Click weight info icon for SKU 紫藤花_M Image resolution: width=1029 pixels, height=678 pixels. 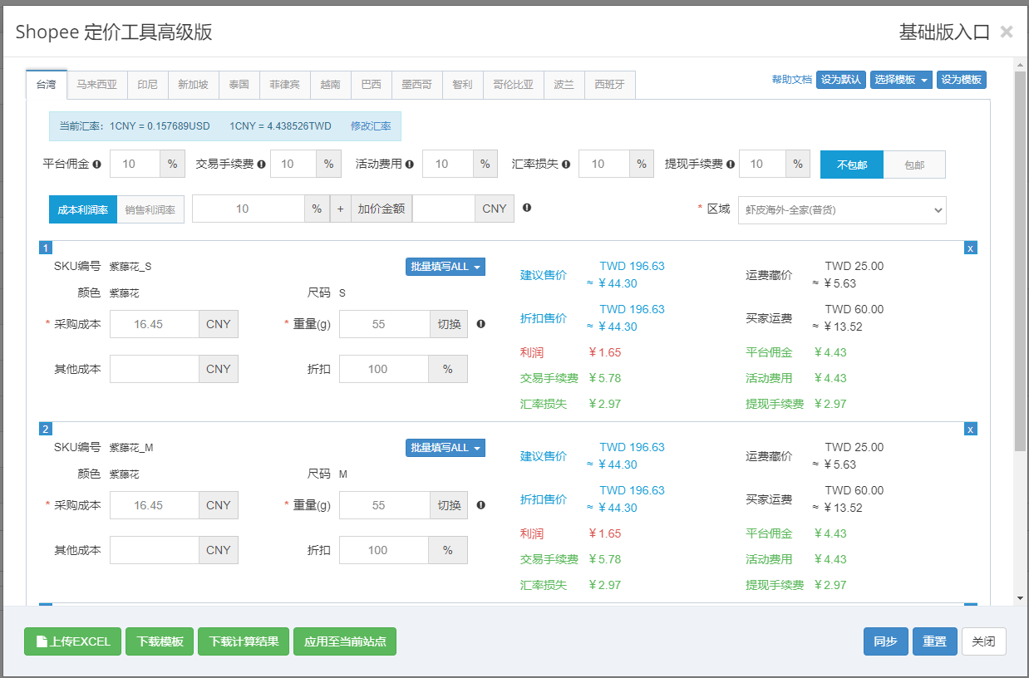click(x=480, y=505)
